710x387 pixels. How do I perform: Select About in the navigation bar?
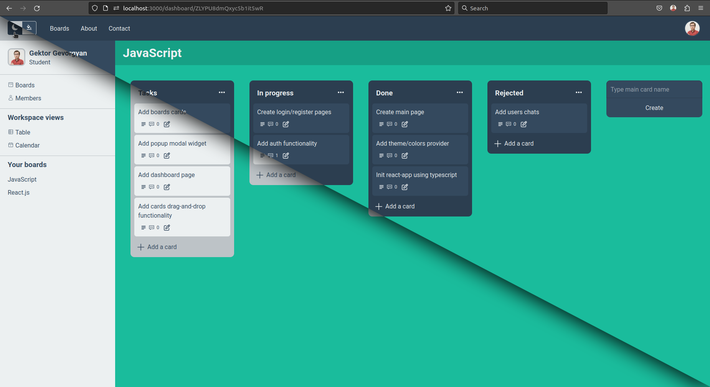click(x=89, y=28)
